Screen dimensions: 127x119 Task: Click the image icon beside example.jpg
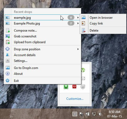coord(8,17)
